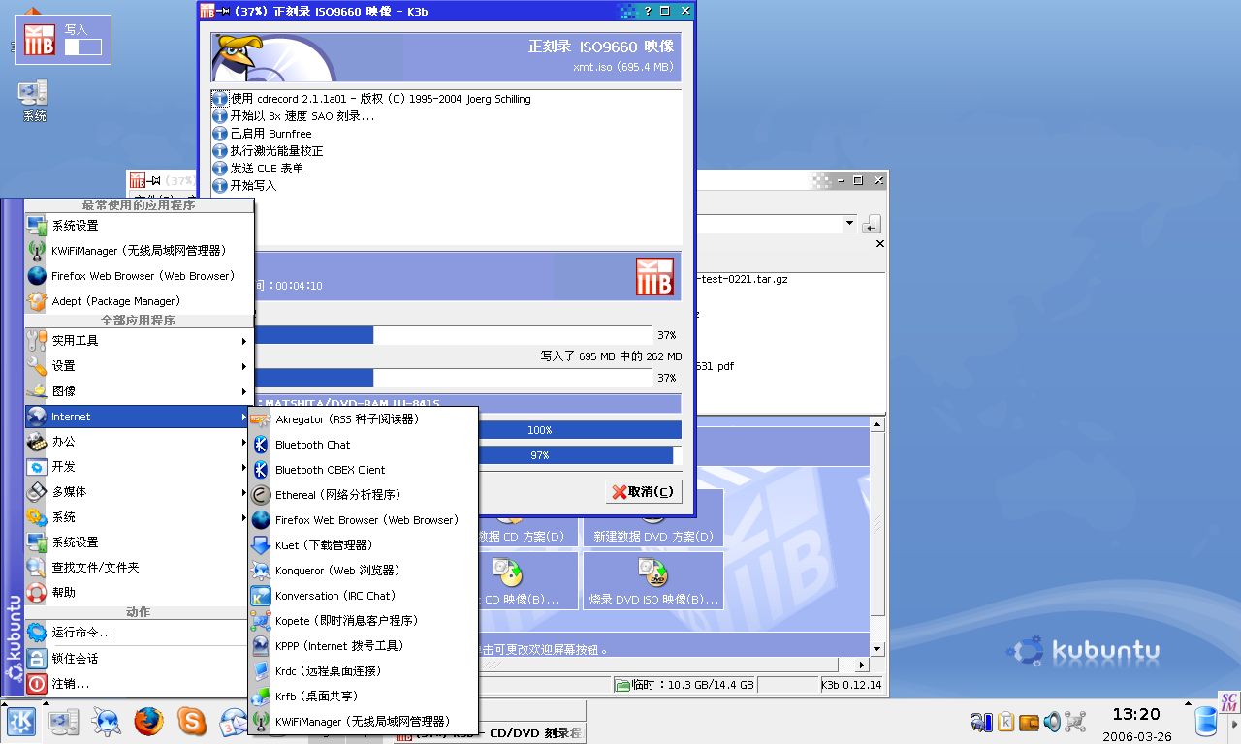Viewport: 1241px width, 744px height.
Task: Launch Firefox from most used applications
Action: coord(139,276)
